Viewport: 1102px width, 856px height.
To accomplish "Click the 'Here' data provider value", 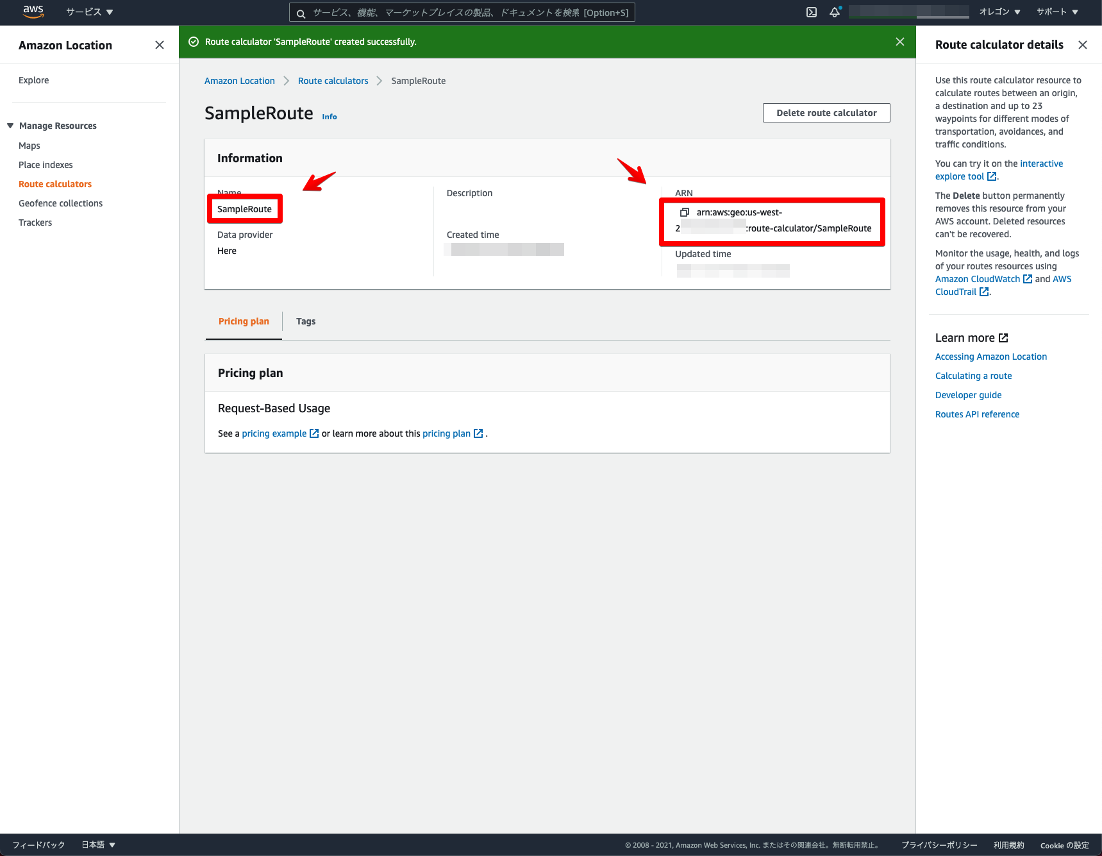I will point(227,251).
